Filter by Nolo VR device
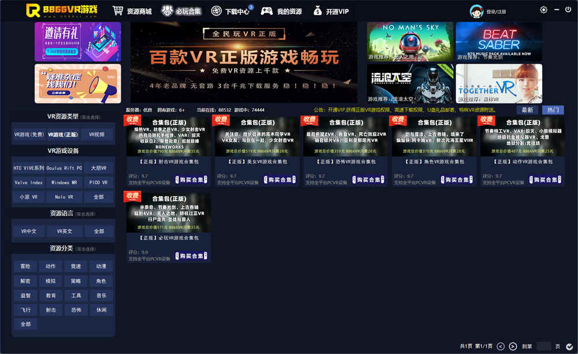This screenshot has height=354, width=578. (x=64, y=197)
